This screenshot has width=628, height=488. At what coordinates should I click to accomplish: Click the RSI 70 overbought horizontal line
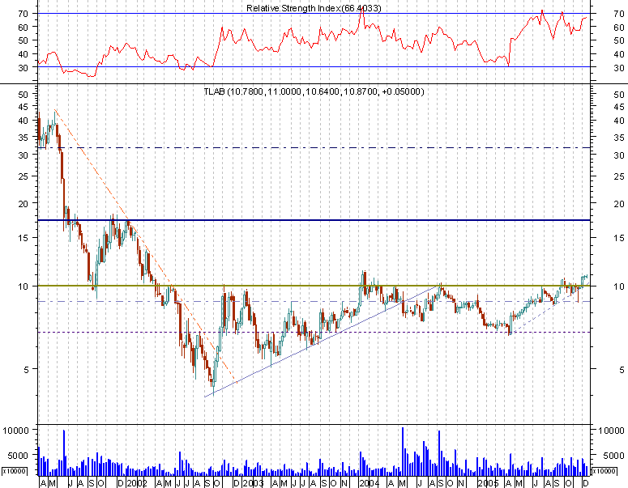(x=314, y=13)
